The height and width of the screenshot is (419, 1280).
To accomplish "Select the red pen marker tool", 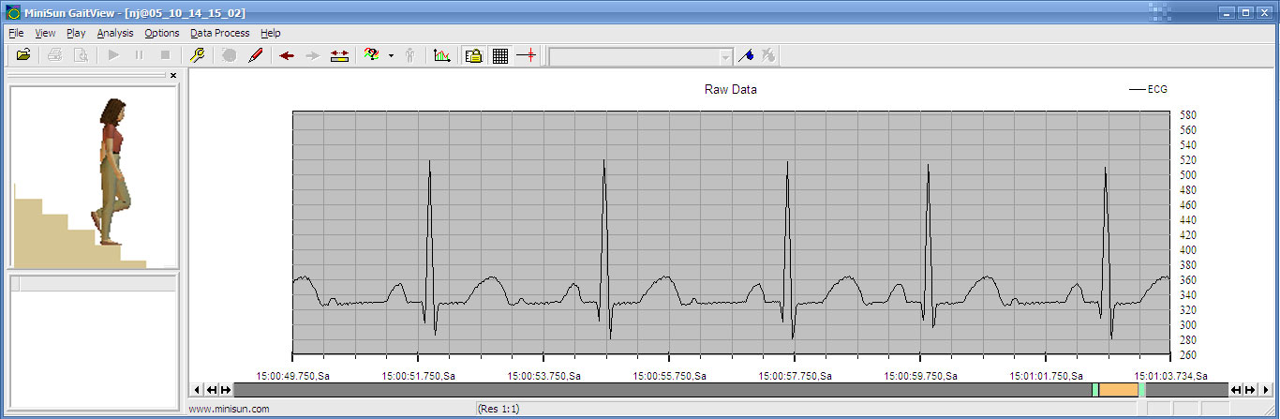I will tap(255, 55).
